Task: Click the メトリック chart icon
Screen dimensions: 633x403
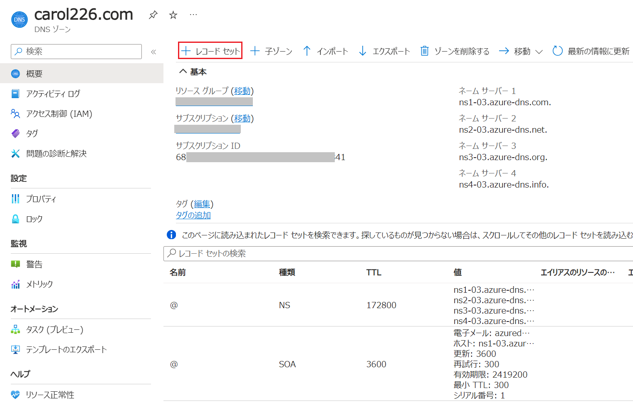Action: [15, 284]
